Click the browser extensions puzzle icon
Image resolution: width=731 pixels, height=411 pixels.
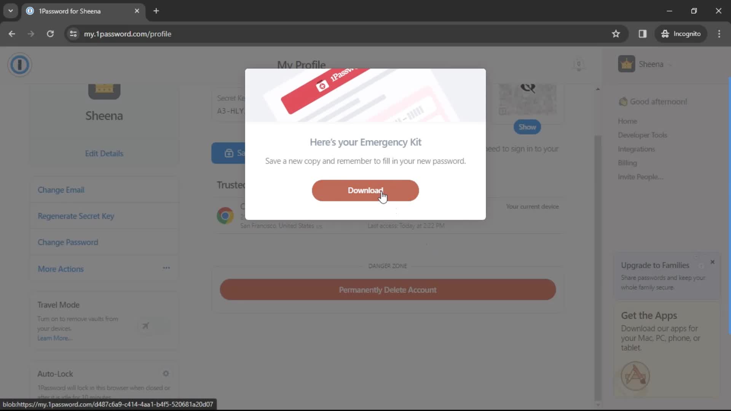(x=643, y=33)
